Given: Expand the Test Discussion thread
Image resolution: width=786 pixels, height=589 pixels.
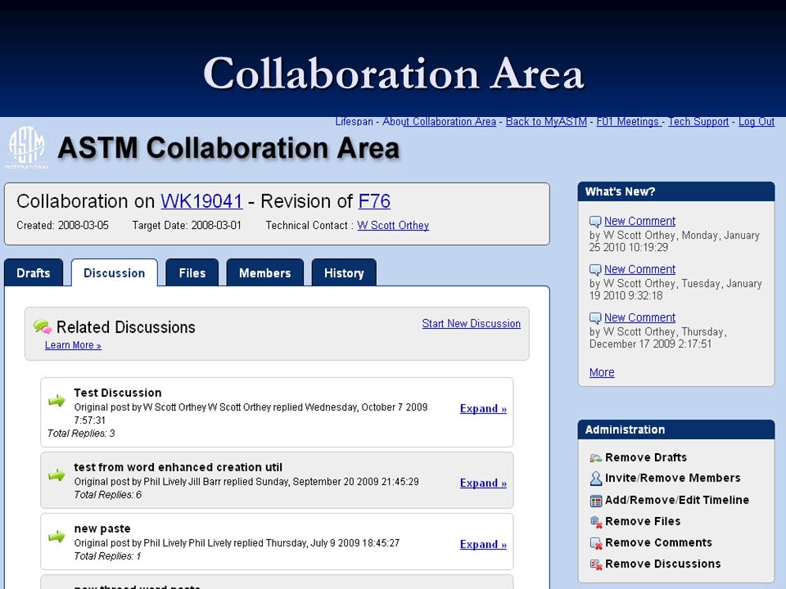Looking at the screenshot, I should (x=483, y=409).
